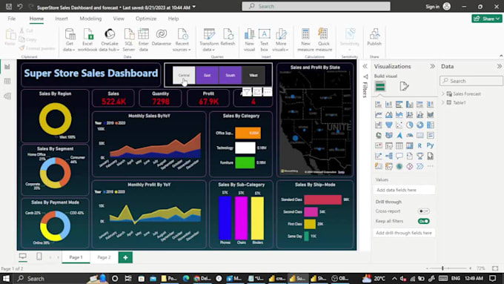
Task: Open the Help ribbon tab
Action: point(173,19)
